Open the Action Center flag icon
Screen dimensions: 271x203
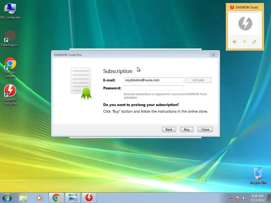238,198
